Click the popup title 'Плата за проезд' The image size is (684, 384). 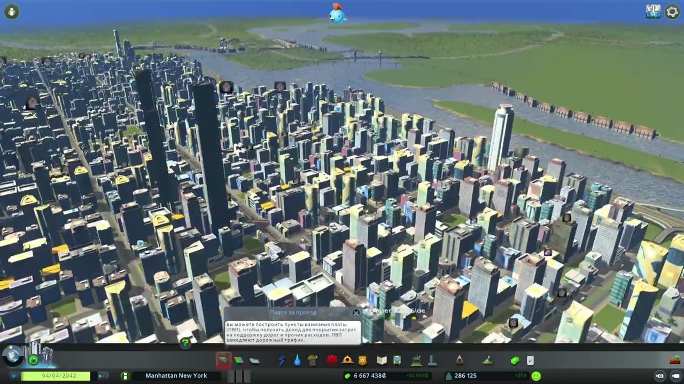click(293, 313)
